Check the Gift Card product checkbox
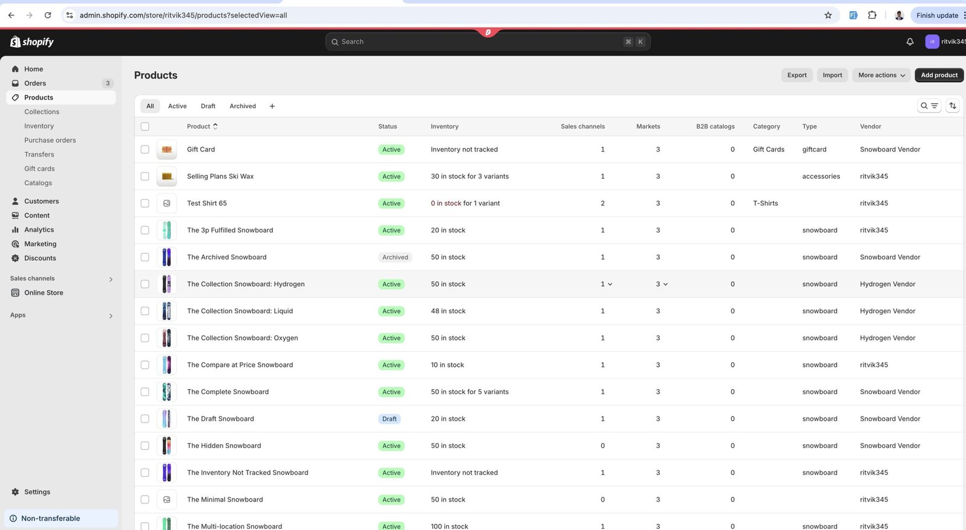 145,149
